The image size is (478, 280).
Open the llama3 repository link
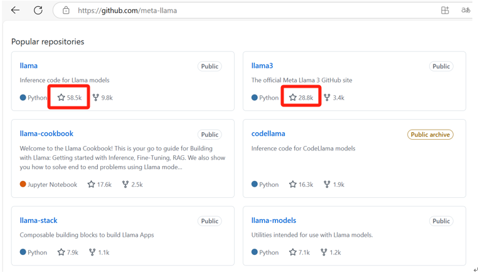point(262,66)
